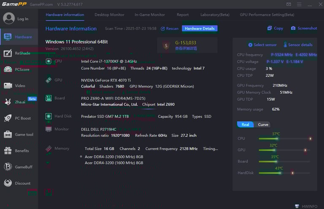
Task: Click the HWINFO logo icon
Action: 297,206
